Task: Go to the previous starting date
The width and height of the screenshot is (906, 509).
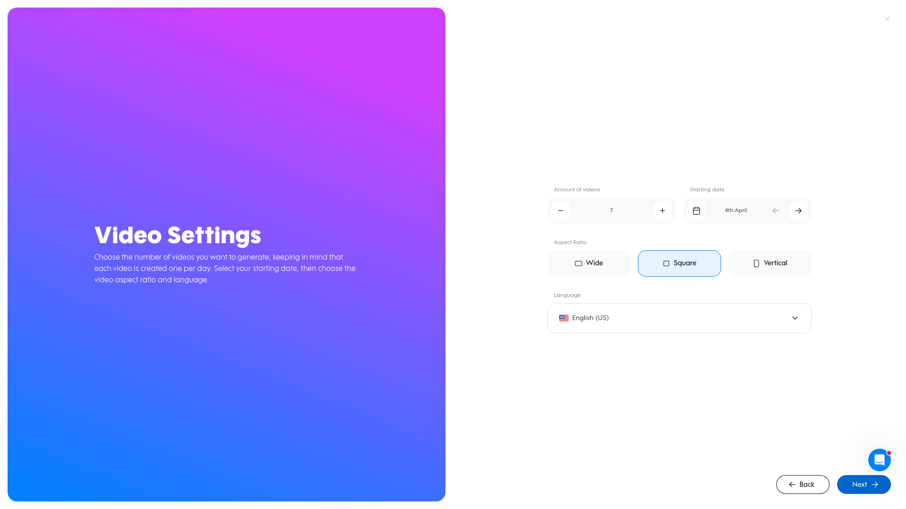Action: [775, 211]
